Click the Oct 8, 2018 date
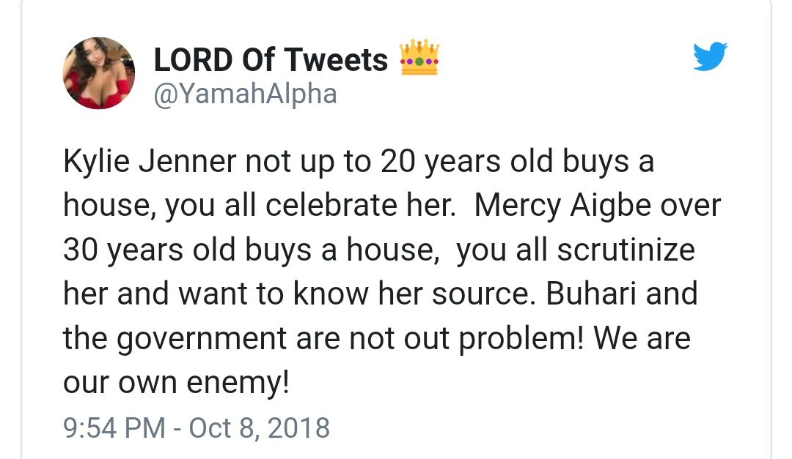The image size is (792, 459). [x=260, y=427]
